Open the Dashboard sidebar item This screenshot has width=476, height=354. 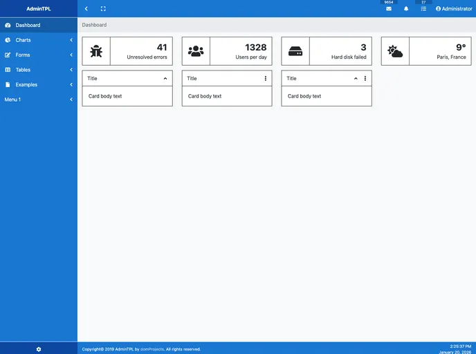click(39, 25)
